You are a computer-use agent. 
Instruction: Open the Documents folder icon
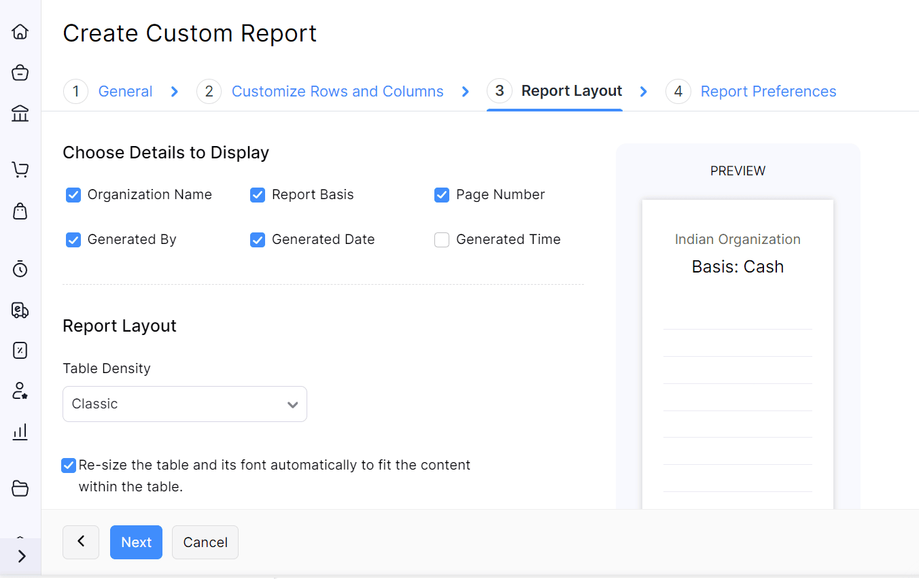click(20, 488)
